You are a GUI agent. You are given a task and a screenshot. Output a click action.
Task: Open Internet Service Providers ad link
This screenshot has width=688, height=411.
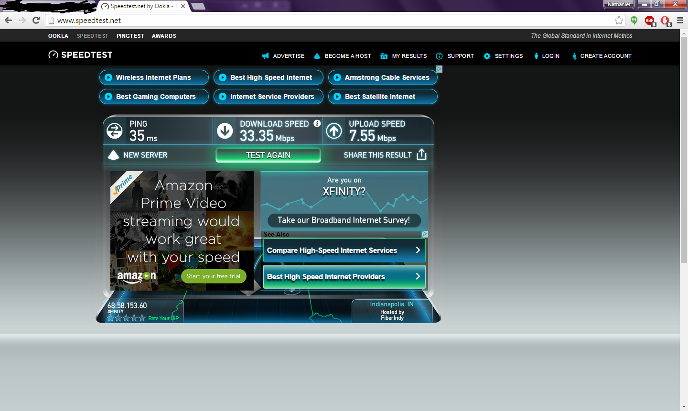(269, 97)
